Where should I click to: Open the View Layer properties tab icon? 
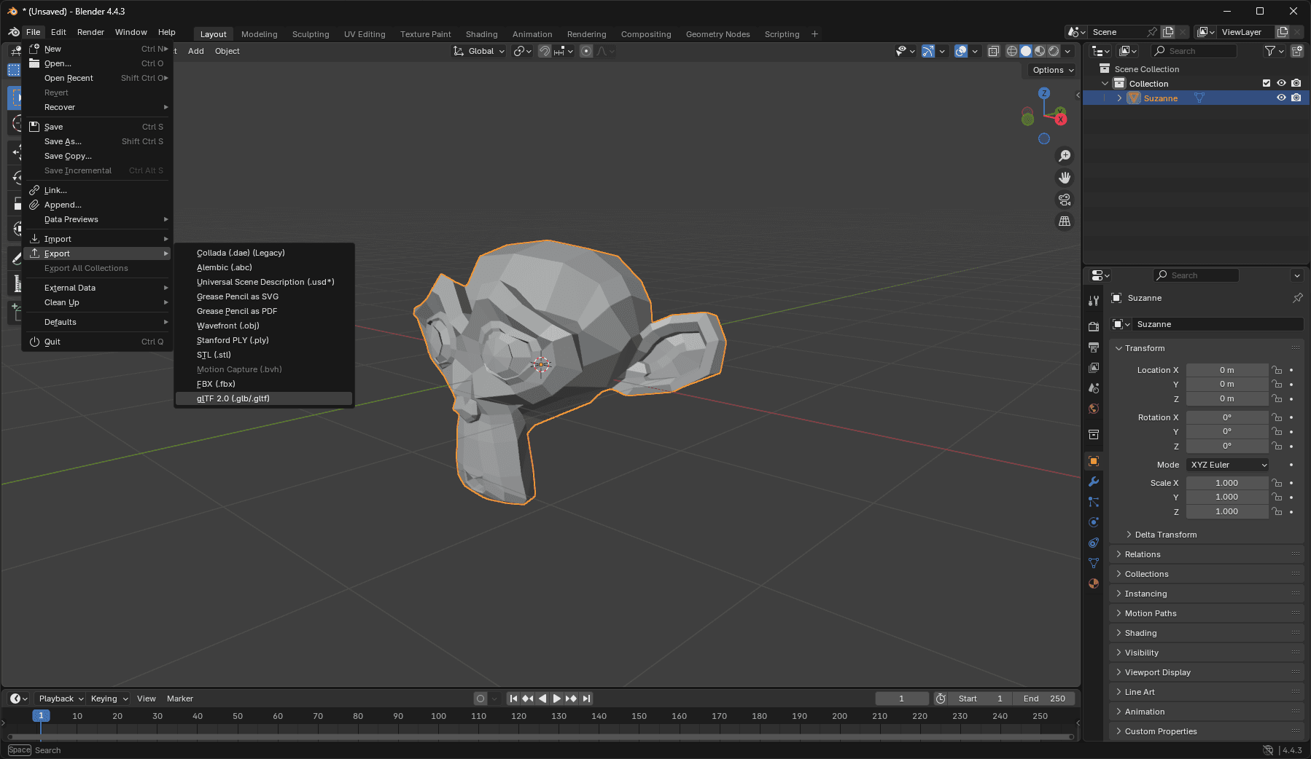[x=1094, y=368]
